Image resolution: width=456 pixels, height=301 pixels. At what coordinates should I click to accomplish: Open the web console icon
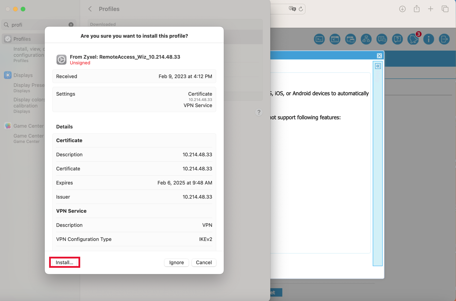335,39
